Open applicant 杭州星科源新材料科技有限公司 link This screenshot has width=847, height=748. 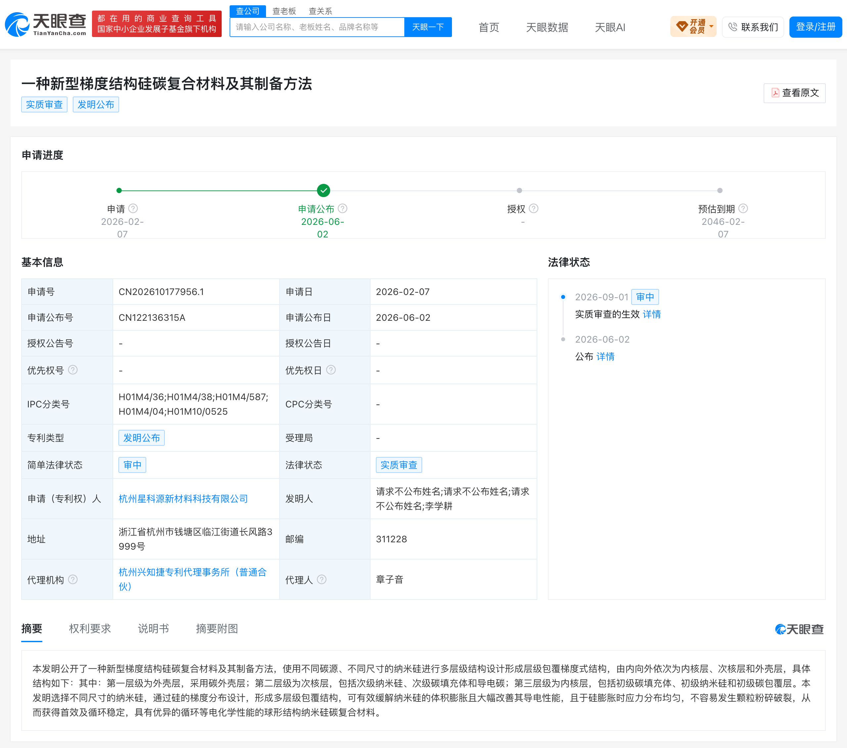click(183, 499)
